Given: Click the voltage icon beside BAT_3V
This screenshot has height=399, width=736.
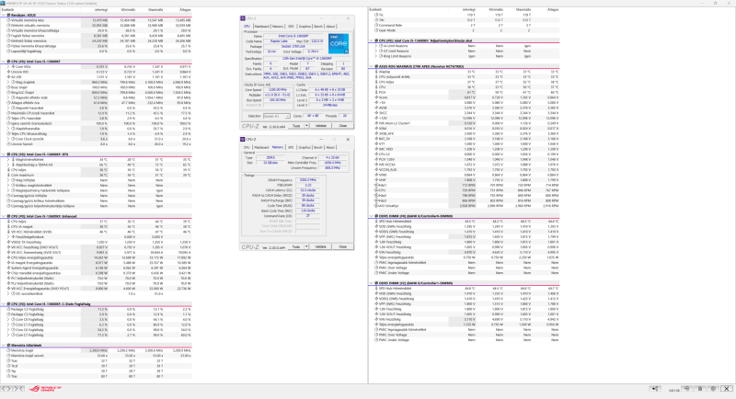Looking at the screenshot, I should point(376,139).
